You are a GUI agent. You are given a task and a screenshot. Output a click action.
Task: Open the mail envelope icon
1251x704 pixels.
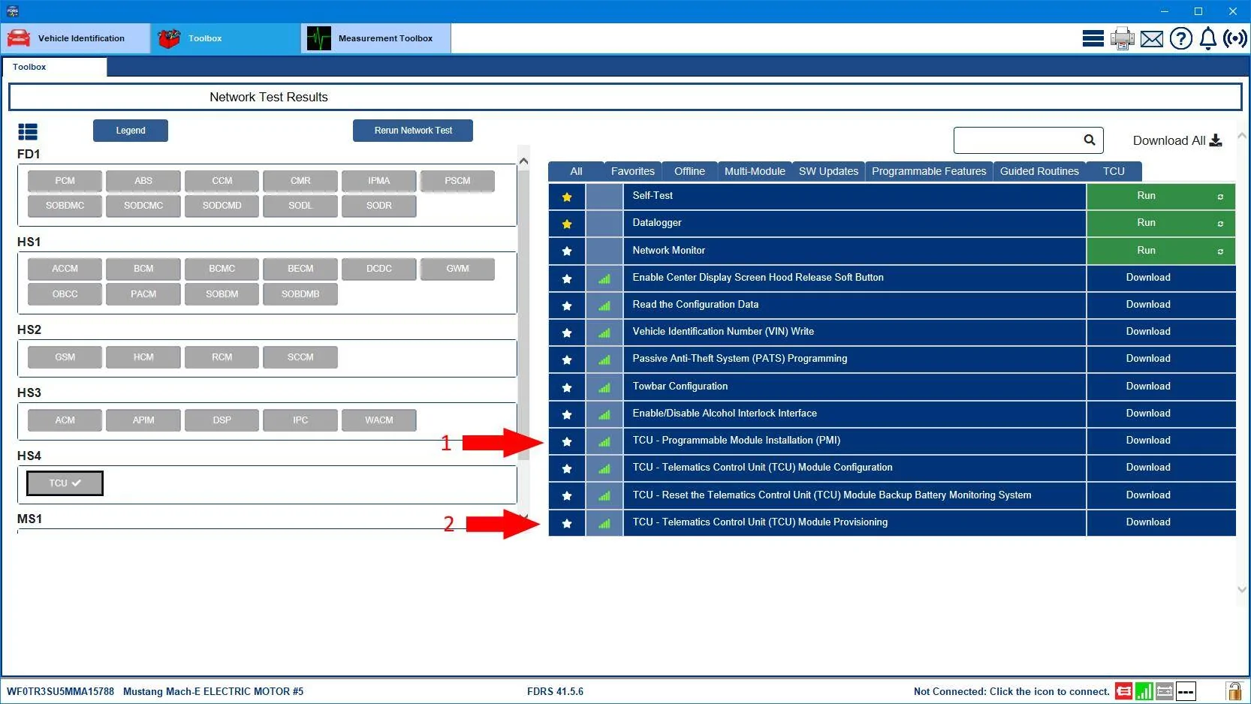click(1152, 38)
